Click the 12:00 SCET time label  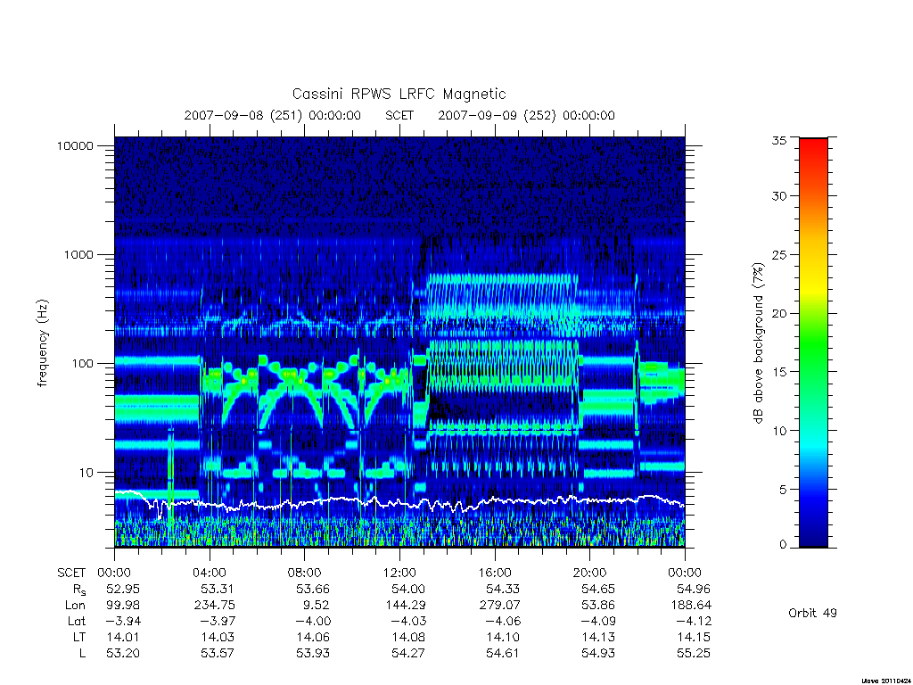point(399,573)
